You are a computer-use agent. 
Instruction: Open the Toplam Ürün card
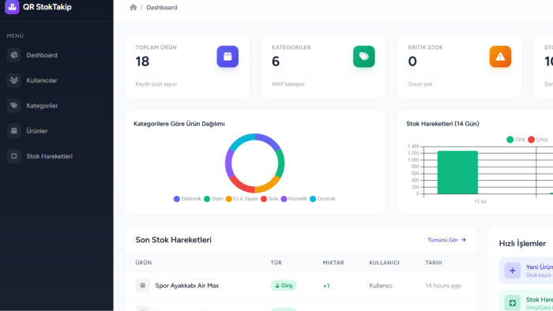187,66
